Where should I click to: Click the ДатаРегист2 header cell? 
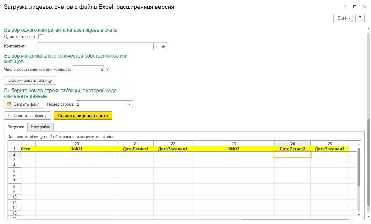pos(293,149)
